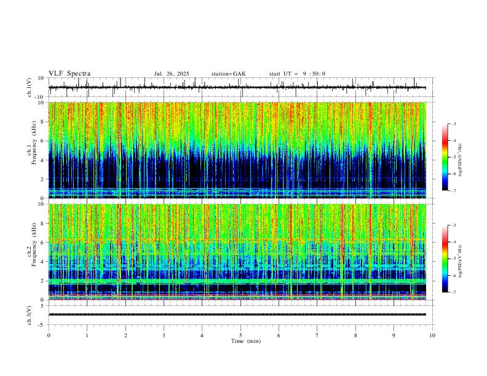Screen dimensions: 487x376
Task: Click the '5' tick on the time axis
Action: pyautogui.click(x=240, y=335)
